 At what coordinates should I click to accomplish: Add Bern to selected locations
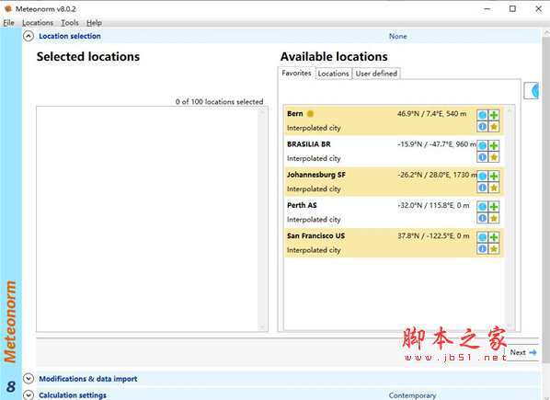coord(494,115)
